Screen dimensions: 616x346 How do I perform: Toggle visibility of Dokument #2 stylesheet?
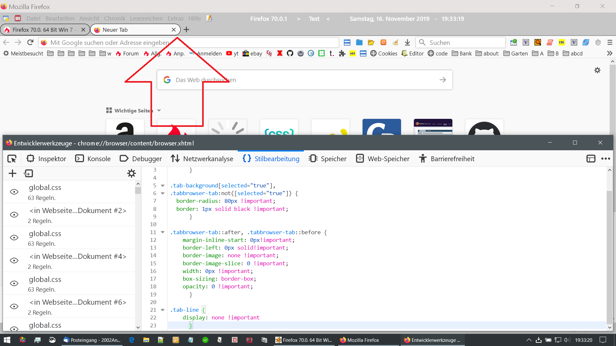coord(14,215)
